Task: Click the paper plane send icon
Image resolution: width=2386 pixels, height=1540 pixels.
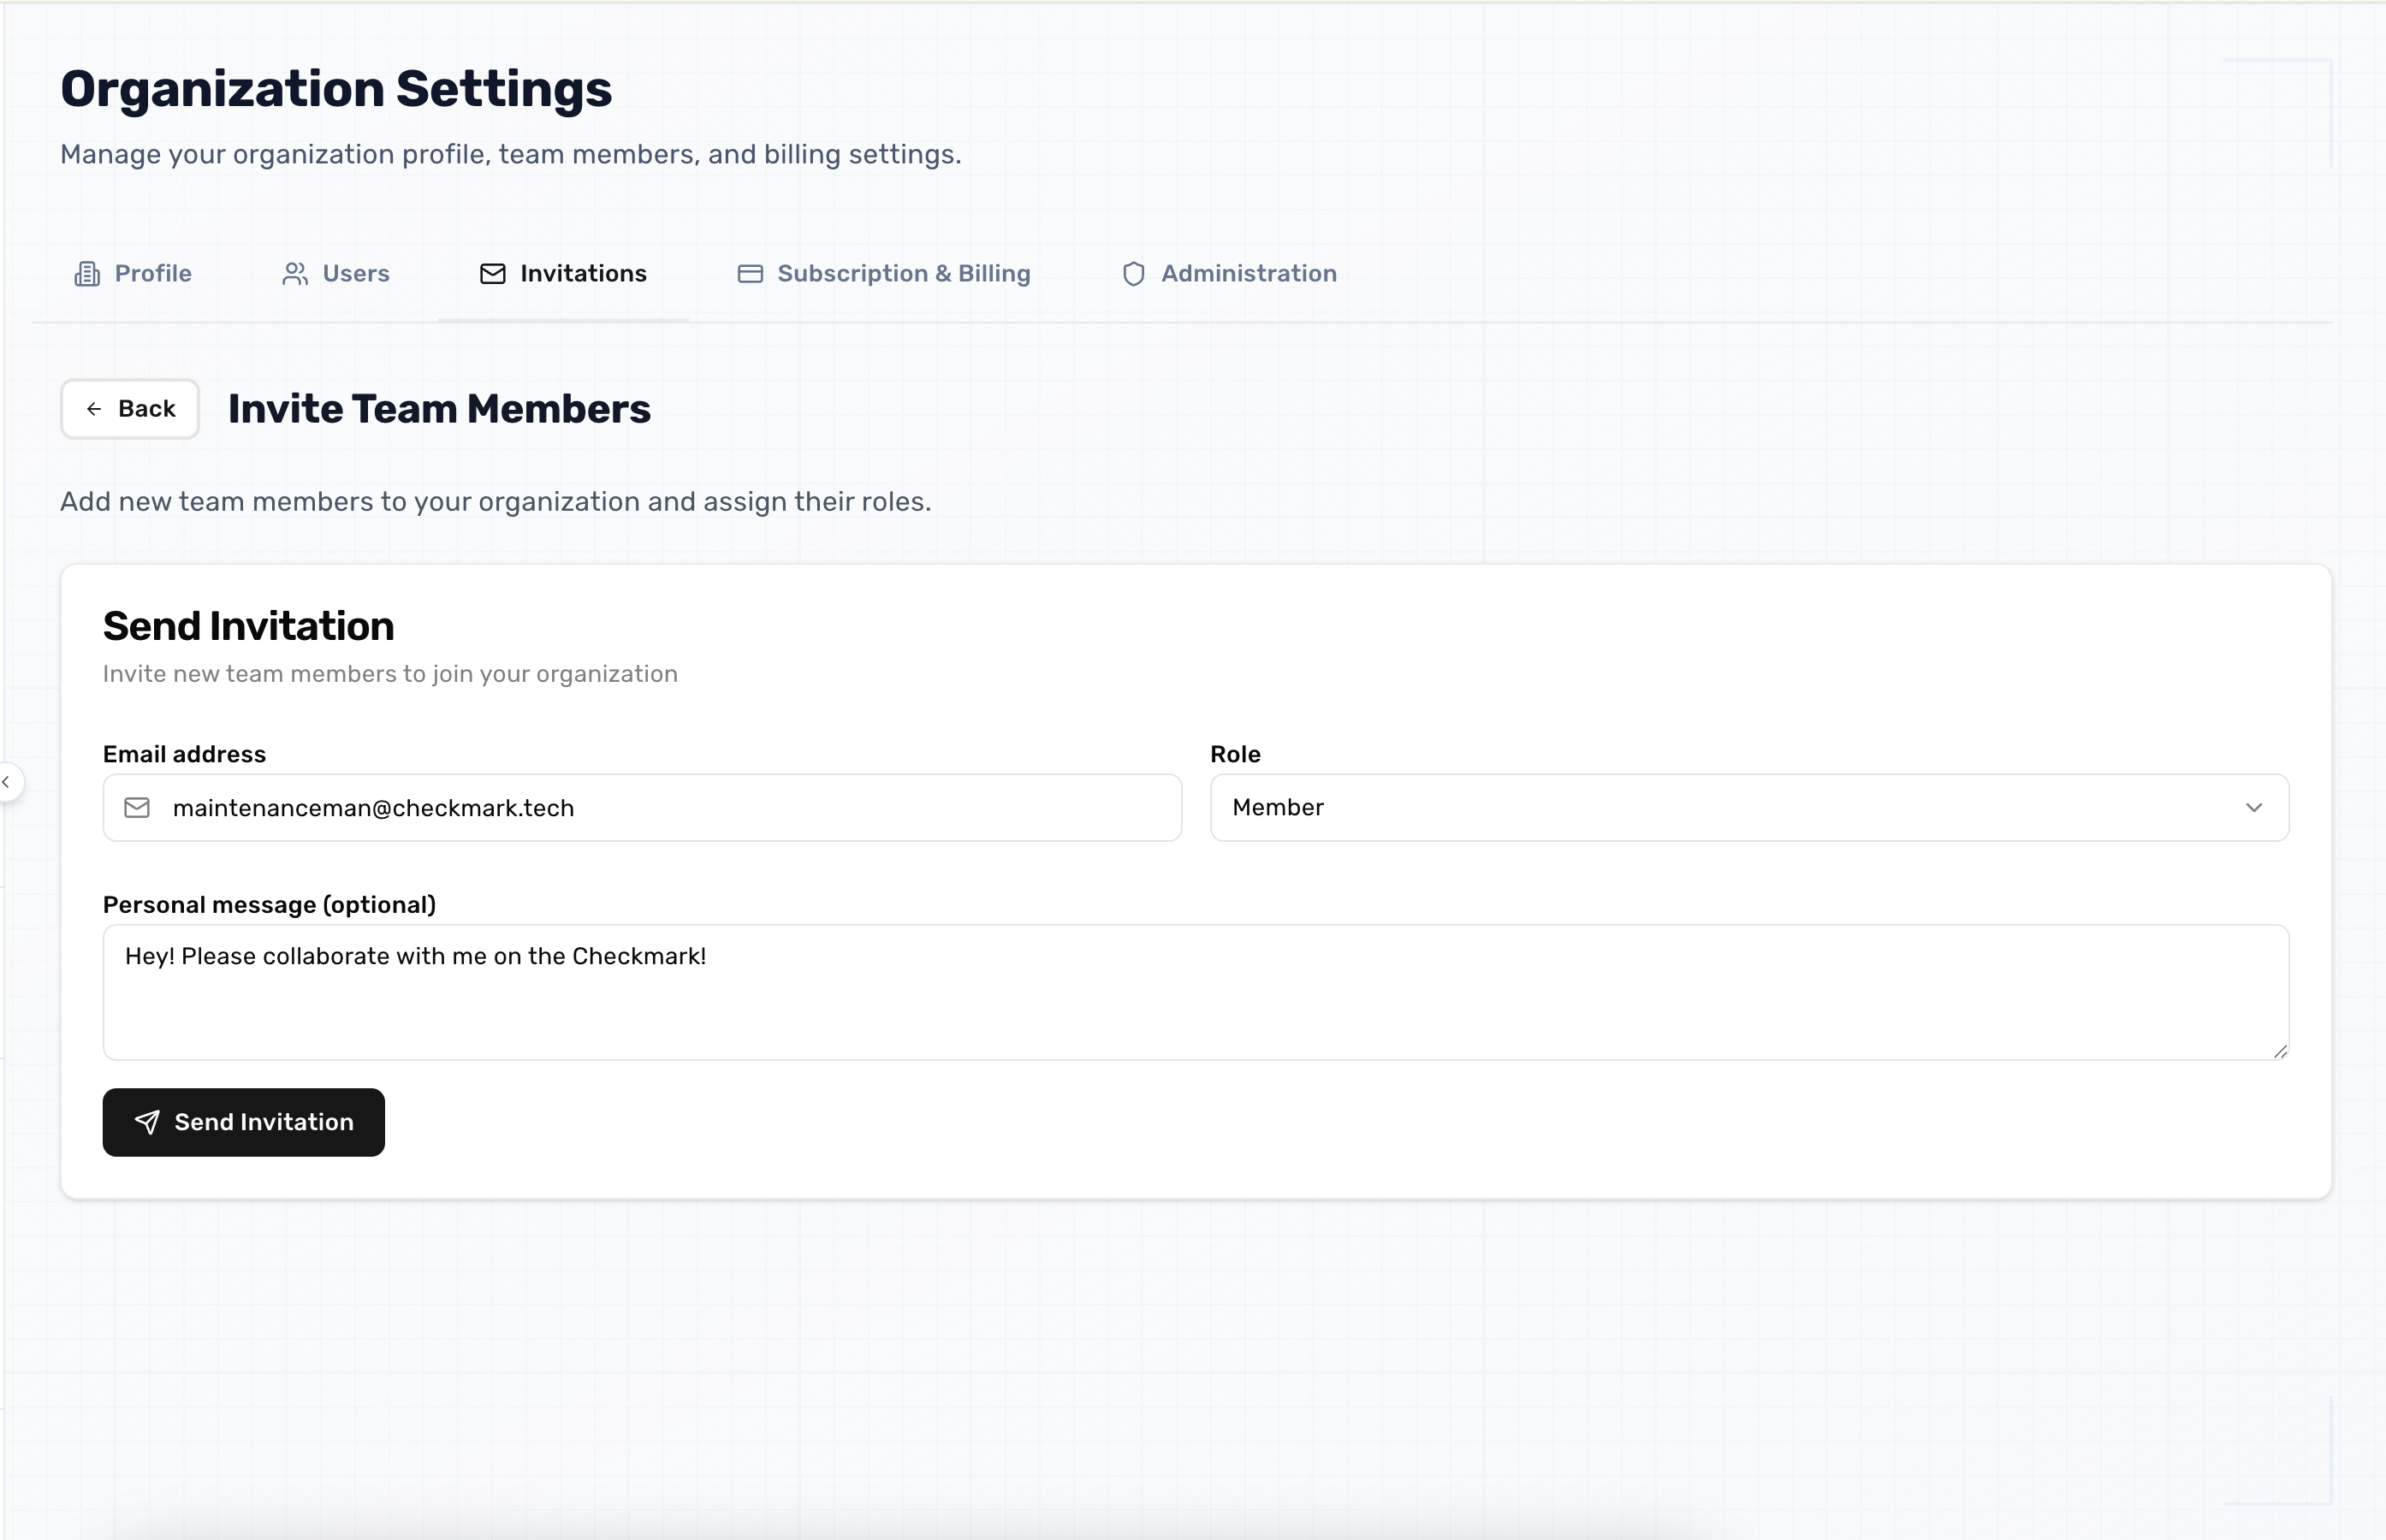Action: (x=147, y=1122)
